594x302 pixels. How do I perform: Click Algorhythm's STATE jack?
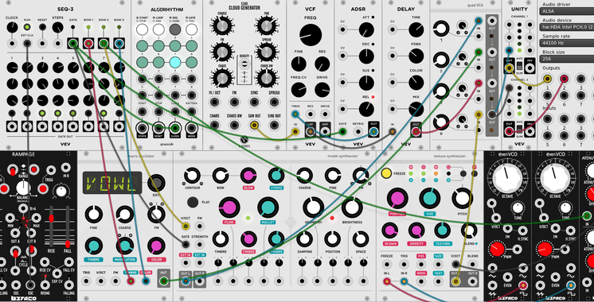coord(143,127)
